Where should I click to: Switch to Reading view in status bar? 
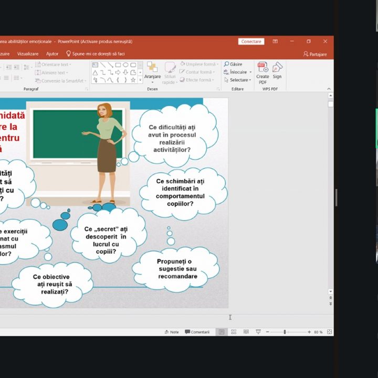(x=245, y=332)
